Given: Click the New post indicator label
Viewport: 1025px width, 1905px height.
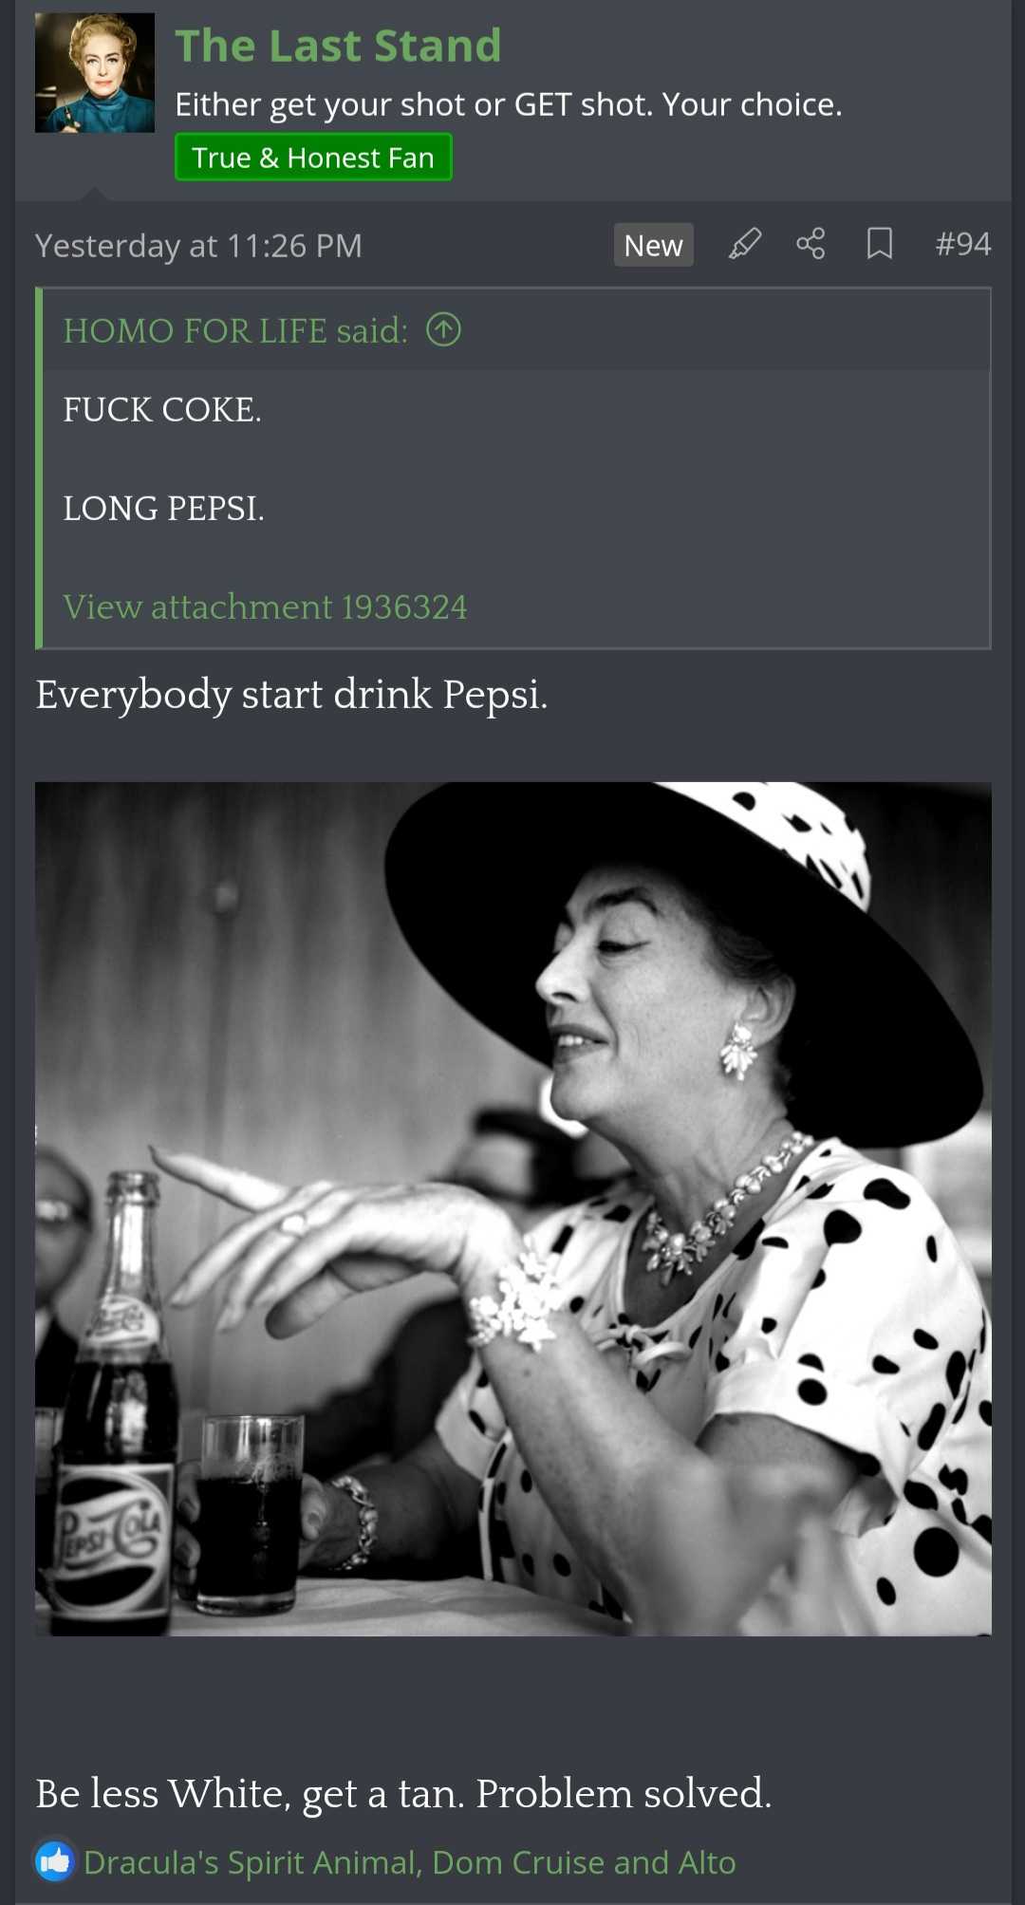Looking at the screenshot, I should 653,245.
